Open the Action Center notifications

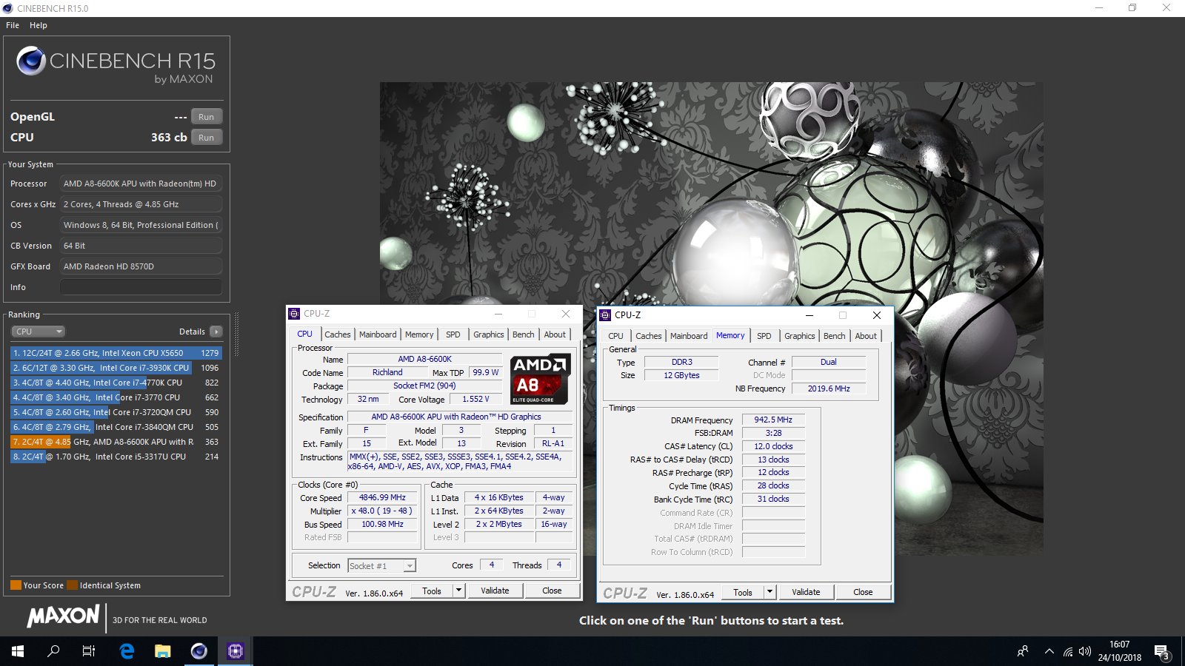pyautogui.click(x=1162, y=652)
